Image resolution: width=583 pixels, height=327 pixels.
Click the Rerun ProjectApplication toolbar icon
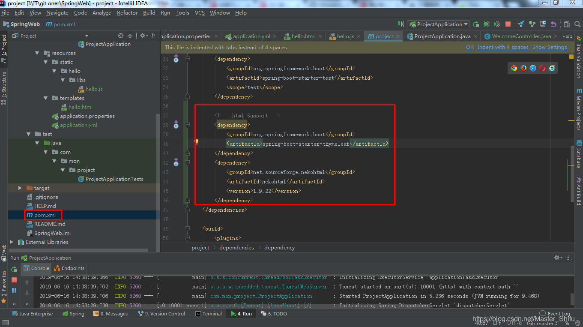click(x=476, y=24)
